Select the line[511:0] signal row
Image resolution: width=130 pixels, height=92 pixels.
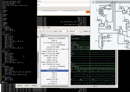click(54, 49)
